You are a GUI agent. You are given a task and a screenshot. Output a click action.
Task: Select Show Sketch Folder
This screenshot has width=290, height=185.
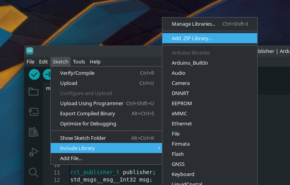(x=106, y=138)
